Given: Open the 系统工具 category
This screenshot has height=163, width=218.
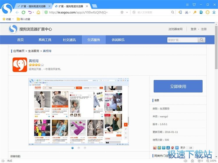Looking at the screenshot, I should click(45, 40).
